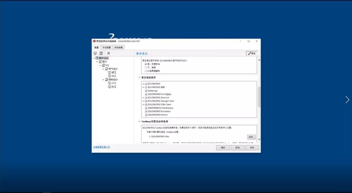Expand the SOLIDWORKS PDM Client row
The image size is (352, 193).
pos(143,104)
